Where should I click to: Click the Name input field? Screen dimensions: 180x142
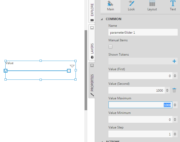click(143, 32)
